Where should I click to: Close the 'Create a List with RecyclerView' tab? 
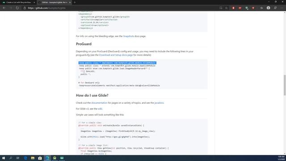pos(34,2)
